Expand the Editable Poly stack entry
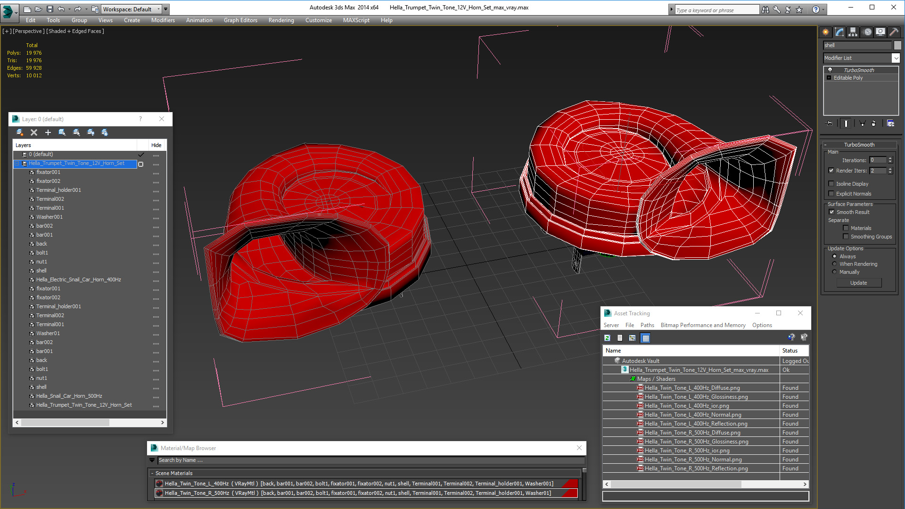 point(829,78)
